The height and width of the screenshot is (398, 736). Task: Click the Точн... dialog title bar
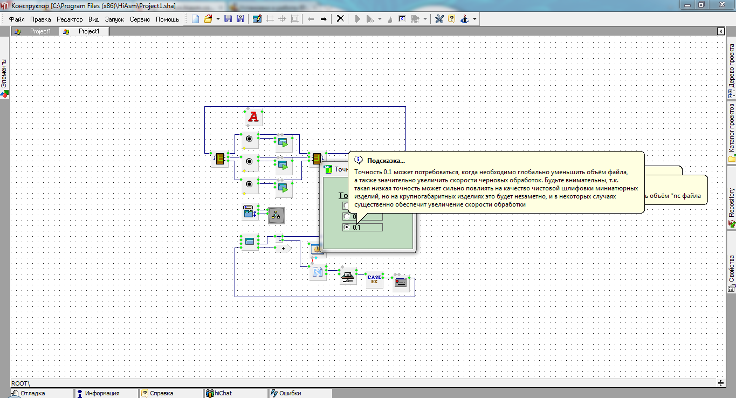point(335,169)
